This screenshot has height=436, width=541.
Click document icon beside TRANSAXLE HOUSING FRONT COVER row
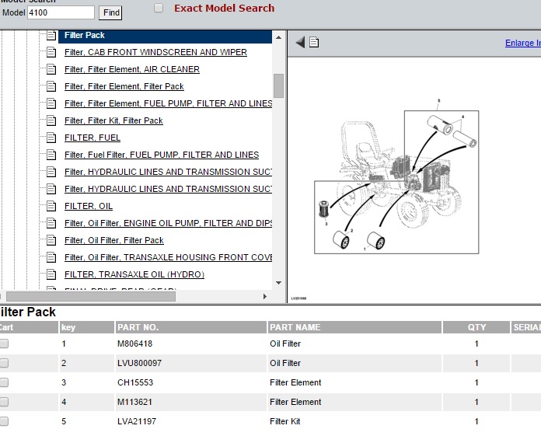tap(51, 258)
